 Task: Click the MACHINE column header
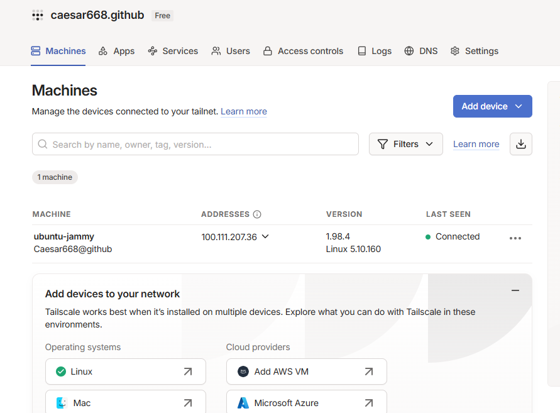tap(52, 214)
